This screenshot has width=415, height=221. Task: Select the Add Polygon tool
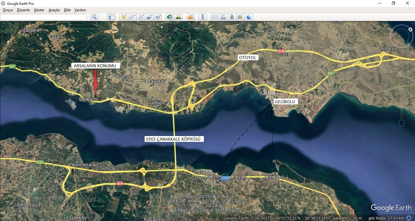(132, 17)
